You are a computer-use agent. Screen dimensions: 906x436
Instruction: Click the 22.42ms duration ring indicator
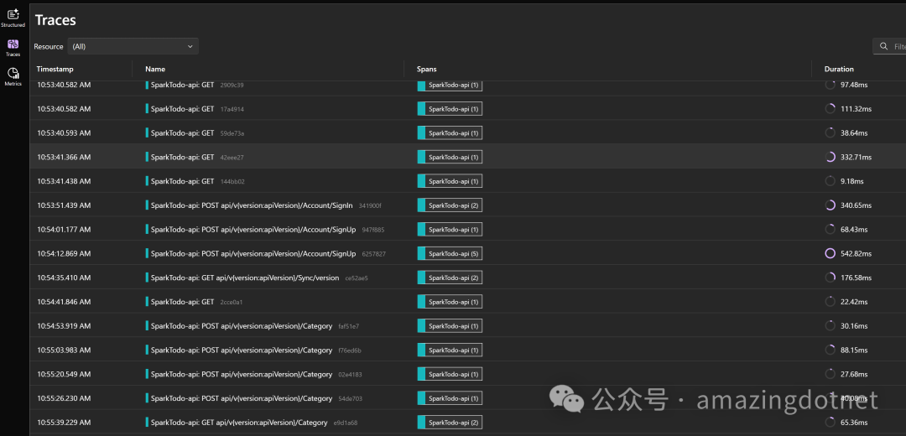(830, 302)
